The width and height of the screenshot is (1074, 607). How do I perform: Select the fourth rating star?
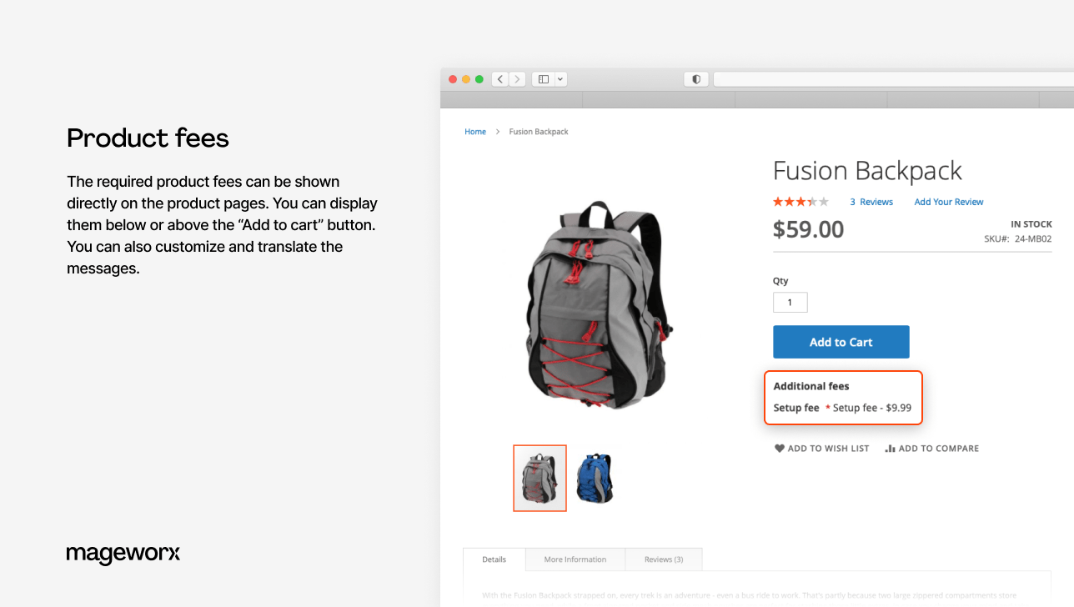(813, 201)
